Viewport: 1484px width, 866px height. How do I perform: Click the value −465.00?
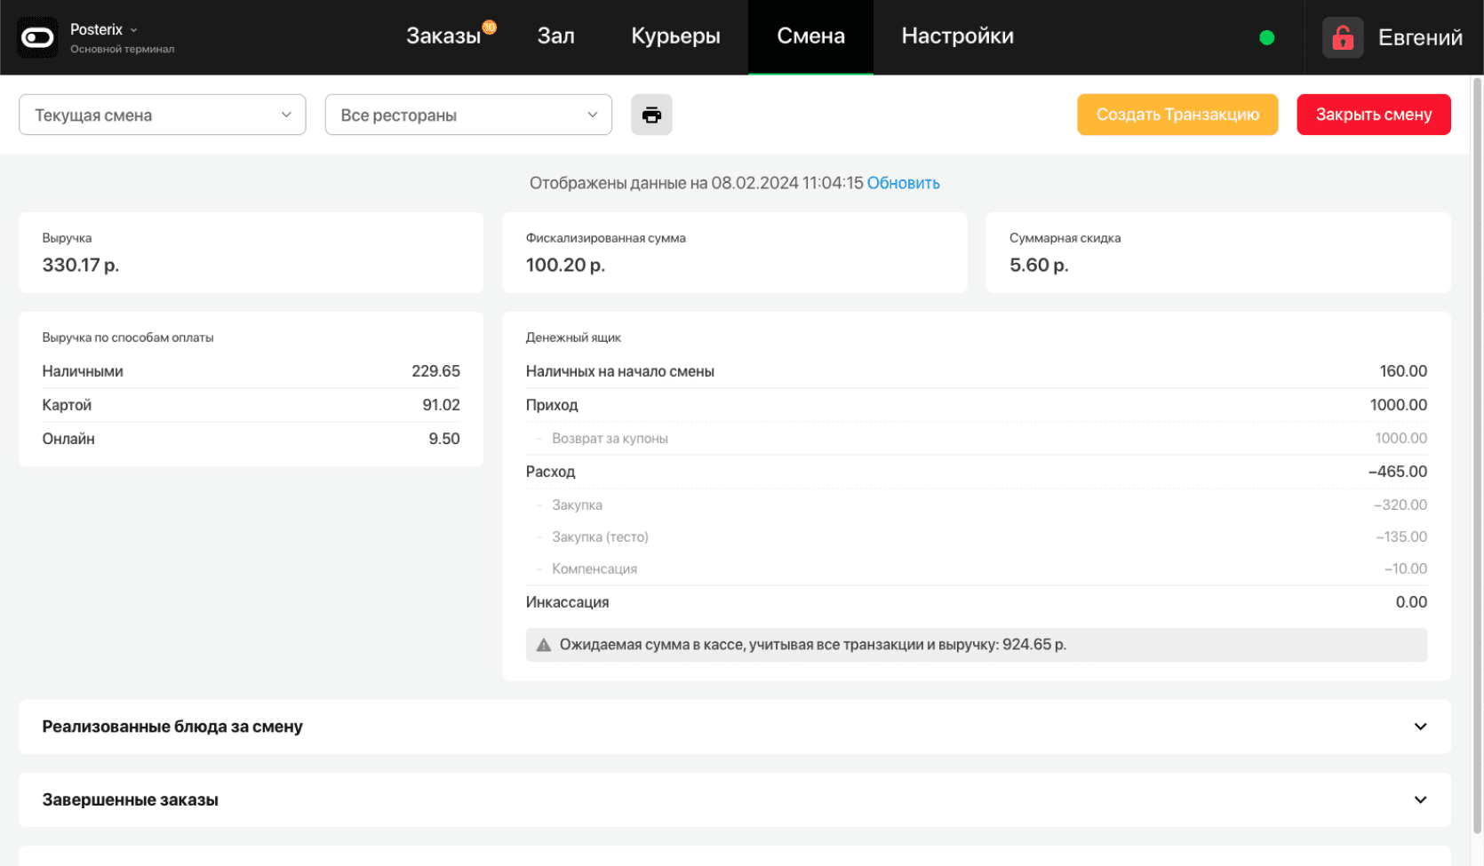coord(1398,472)
